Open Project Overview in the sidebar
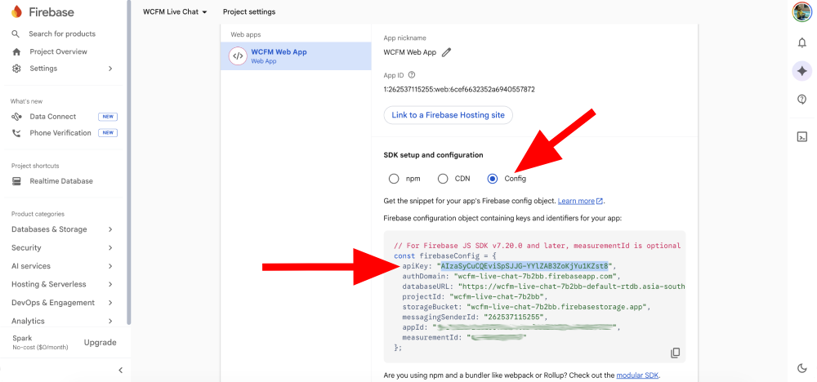This screenshot has height=382, width=817. click(x=58, y=51)
